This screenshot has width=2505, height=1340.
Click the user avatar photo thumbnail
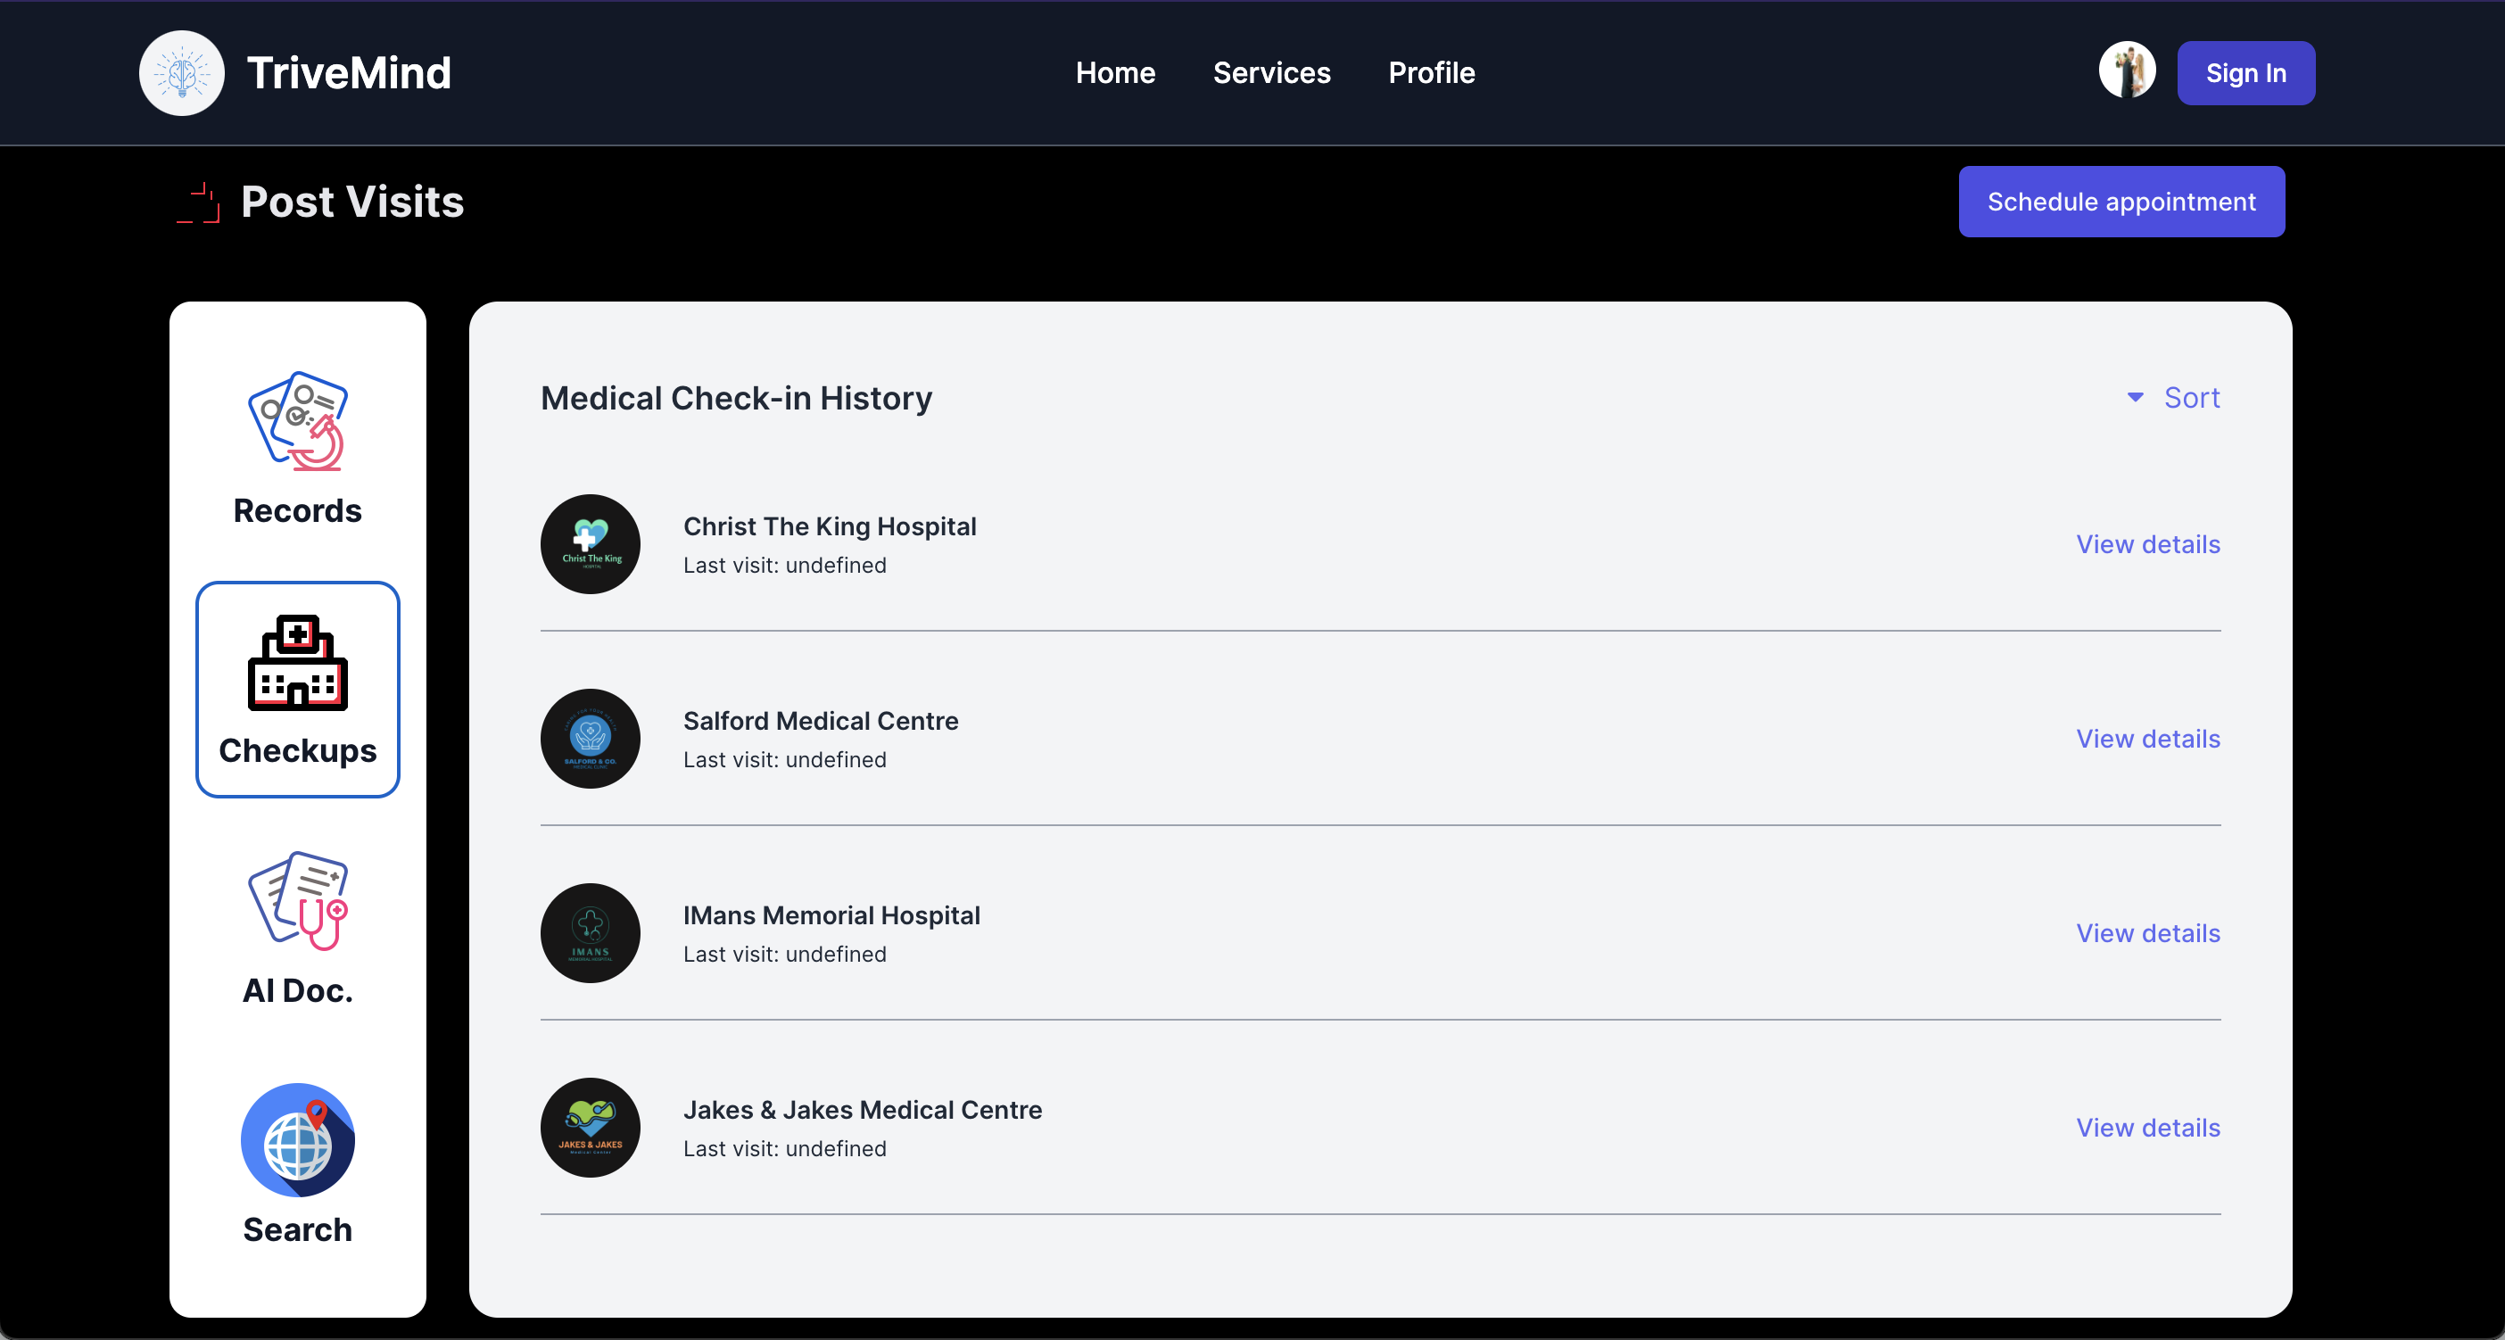coord(2127,71)
